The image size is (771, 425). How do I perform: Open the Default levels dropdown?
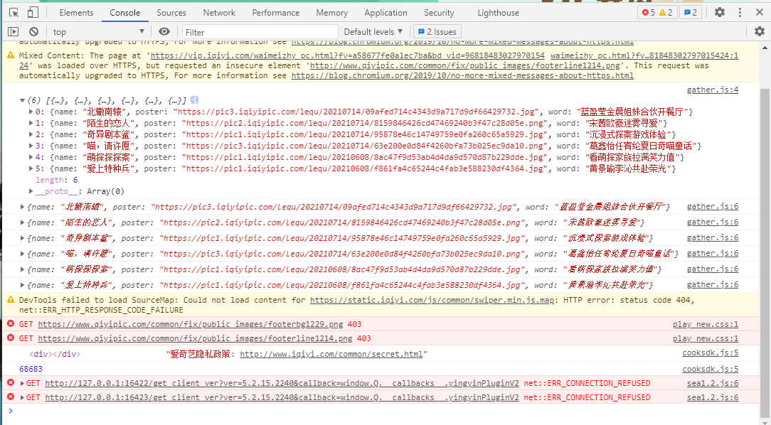click(x=373, y=31)
